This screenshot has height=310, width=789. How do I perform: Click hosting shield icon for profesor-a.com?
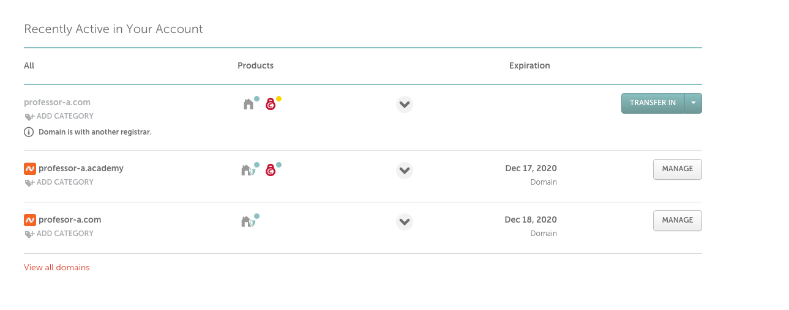point(248,221)
